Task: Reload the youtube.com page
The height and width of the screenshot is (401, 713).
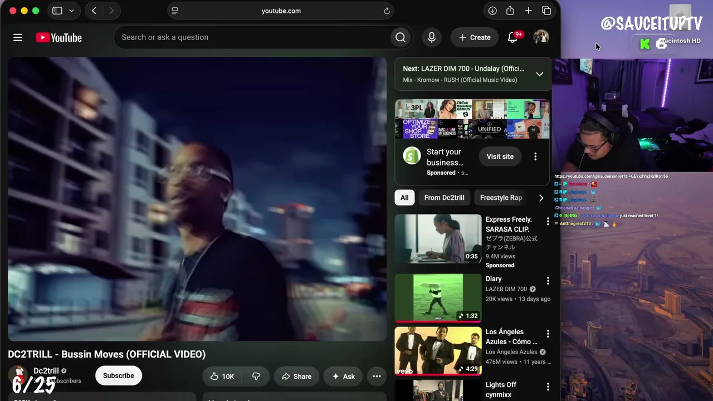Action: pos(387,11)
